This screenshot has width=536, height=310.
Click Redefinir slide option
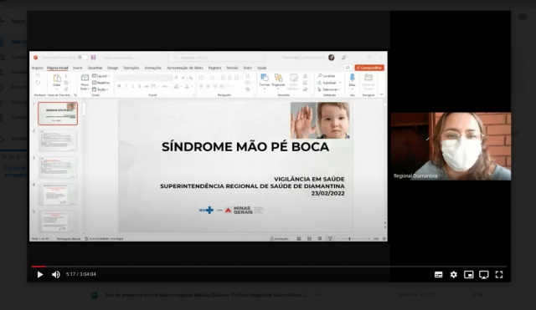[100, 83]
